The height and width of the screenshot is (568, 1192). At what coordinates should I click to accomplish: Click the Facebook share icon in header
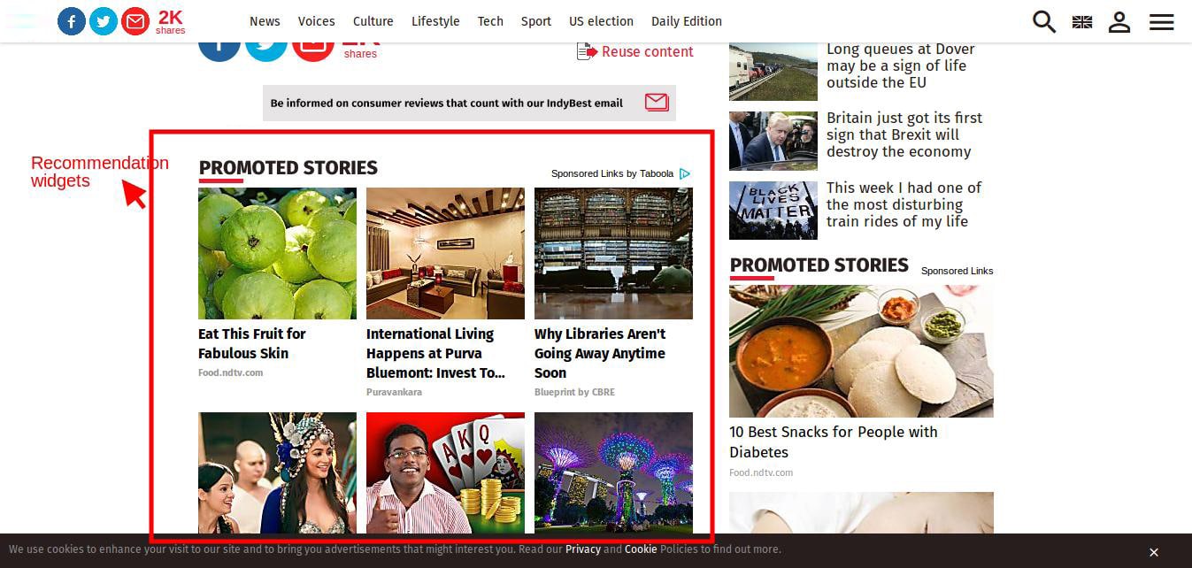pyautogui.click(x=72, y=21)
